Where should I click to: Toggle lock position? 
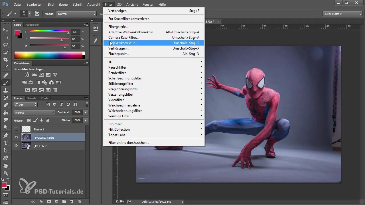(x=41, y=120)
